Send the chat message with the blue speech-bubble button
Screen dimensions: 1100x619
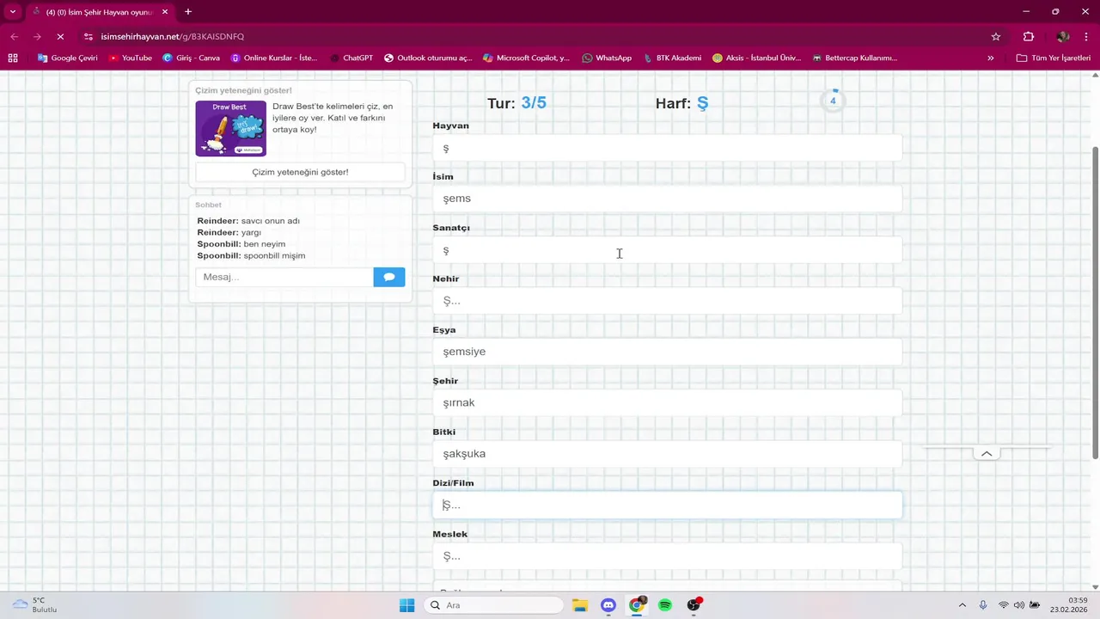[x=389, y=277]
